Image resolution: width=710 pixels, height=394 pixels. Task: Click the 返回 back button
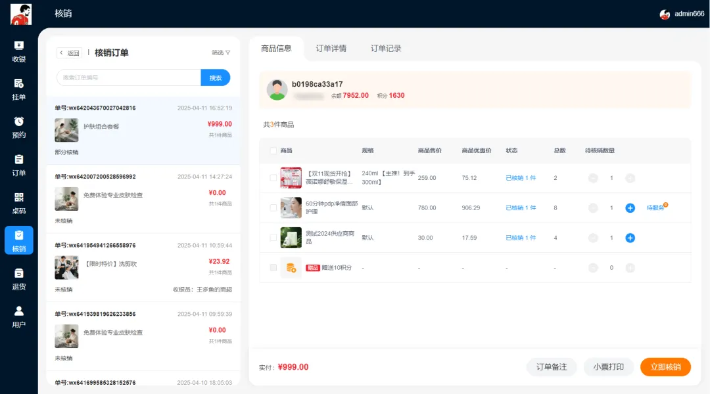click(x=69, y=53)
